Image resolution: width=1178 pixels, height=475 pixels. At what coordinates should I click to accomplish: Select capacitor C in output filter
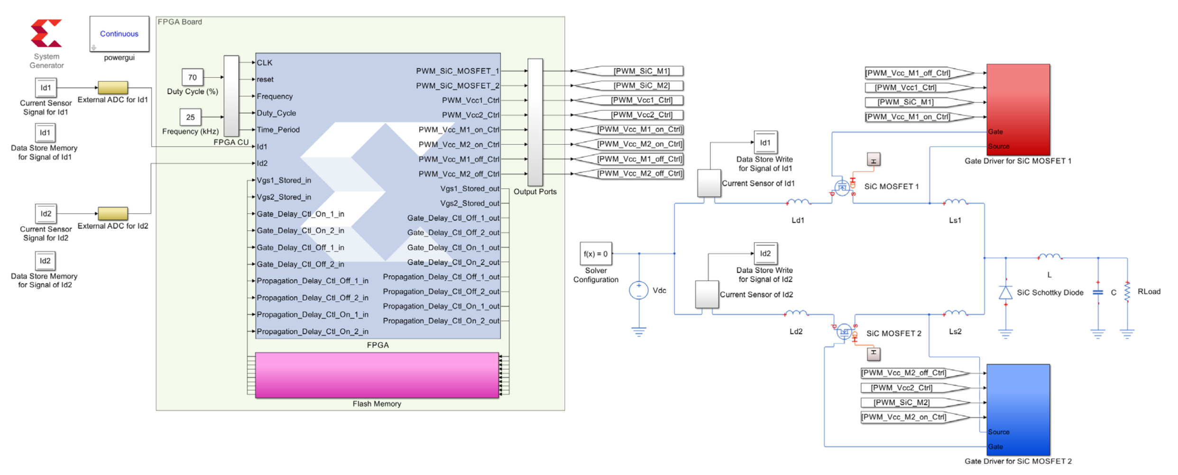pos(1097,293)
